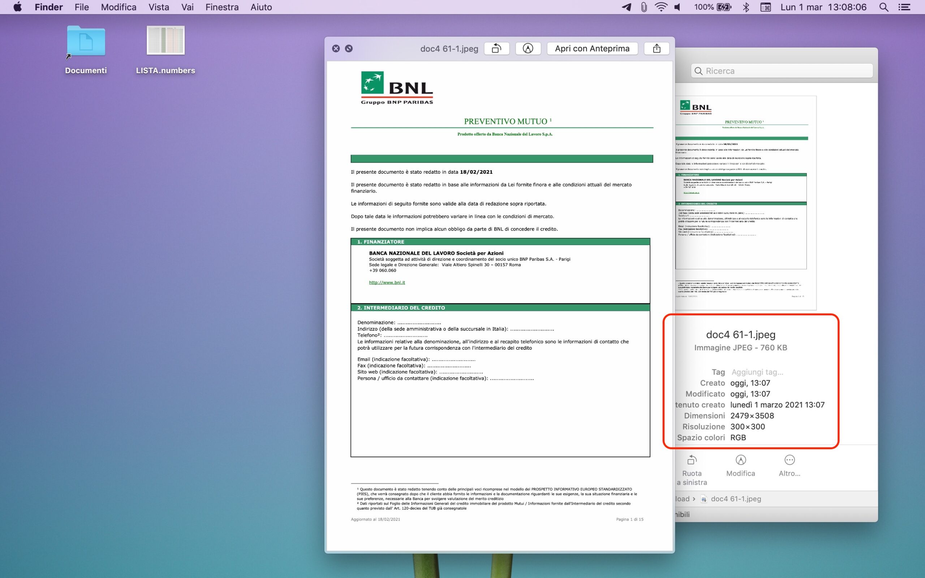Open the File menu
Screen dimensions: 925x578
click(x=81, y=7)
